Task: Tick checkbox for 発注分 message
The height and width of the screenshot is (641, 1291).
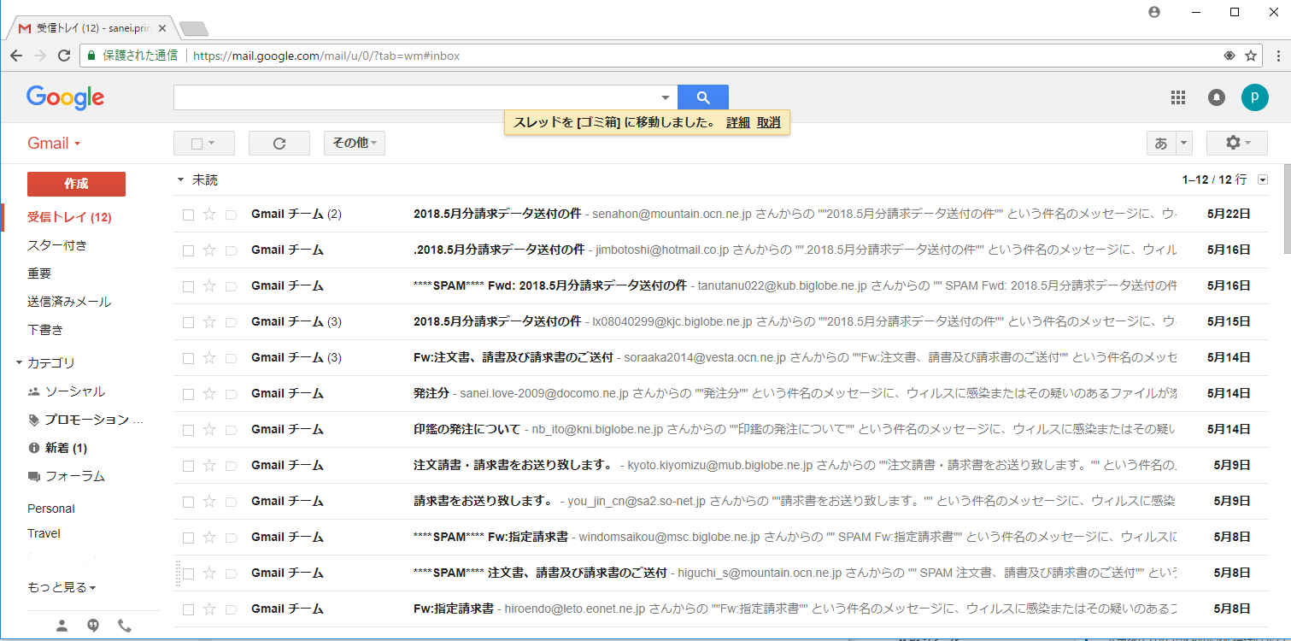Action: point(189,394)
